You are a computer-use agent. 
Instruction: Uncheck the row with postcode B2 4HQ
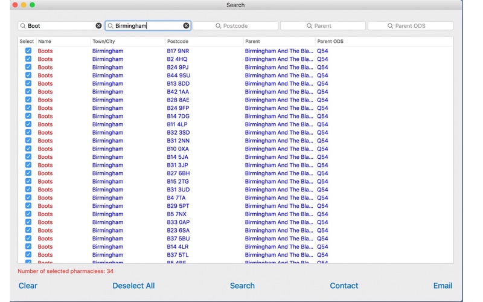[28, 59]
